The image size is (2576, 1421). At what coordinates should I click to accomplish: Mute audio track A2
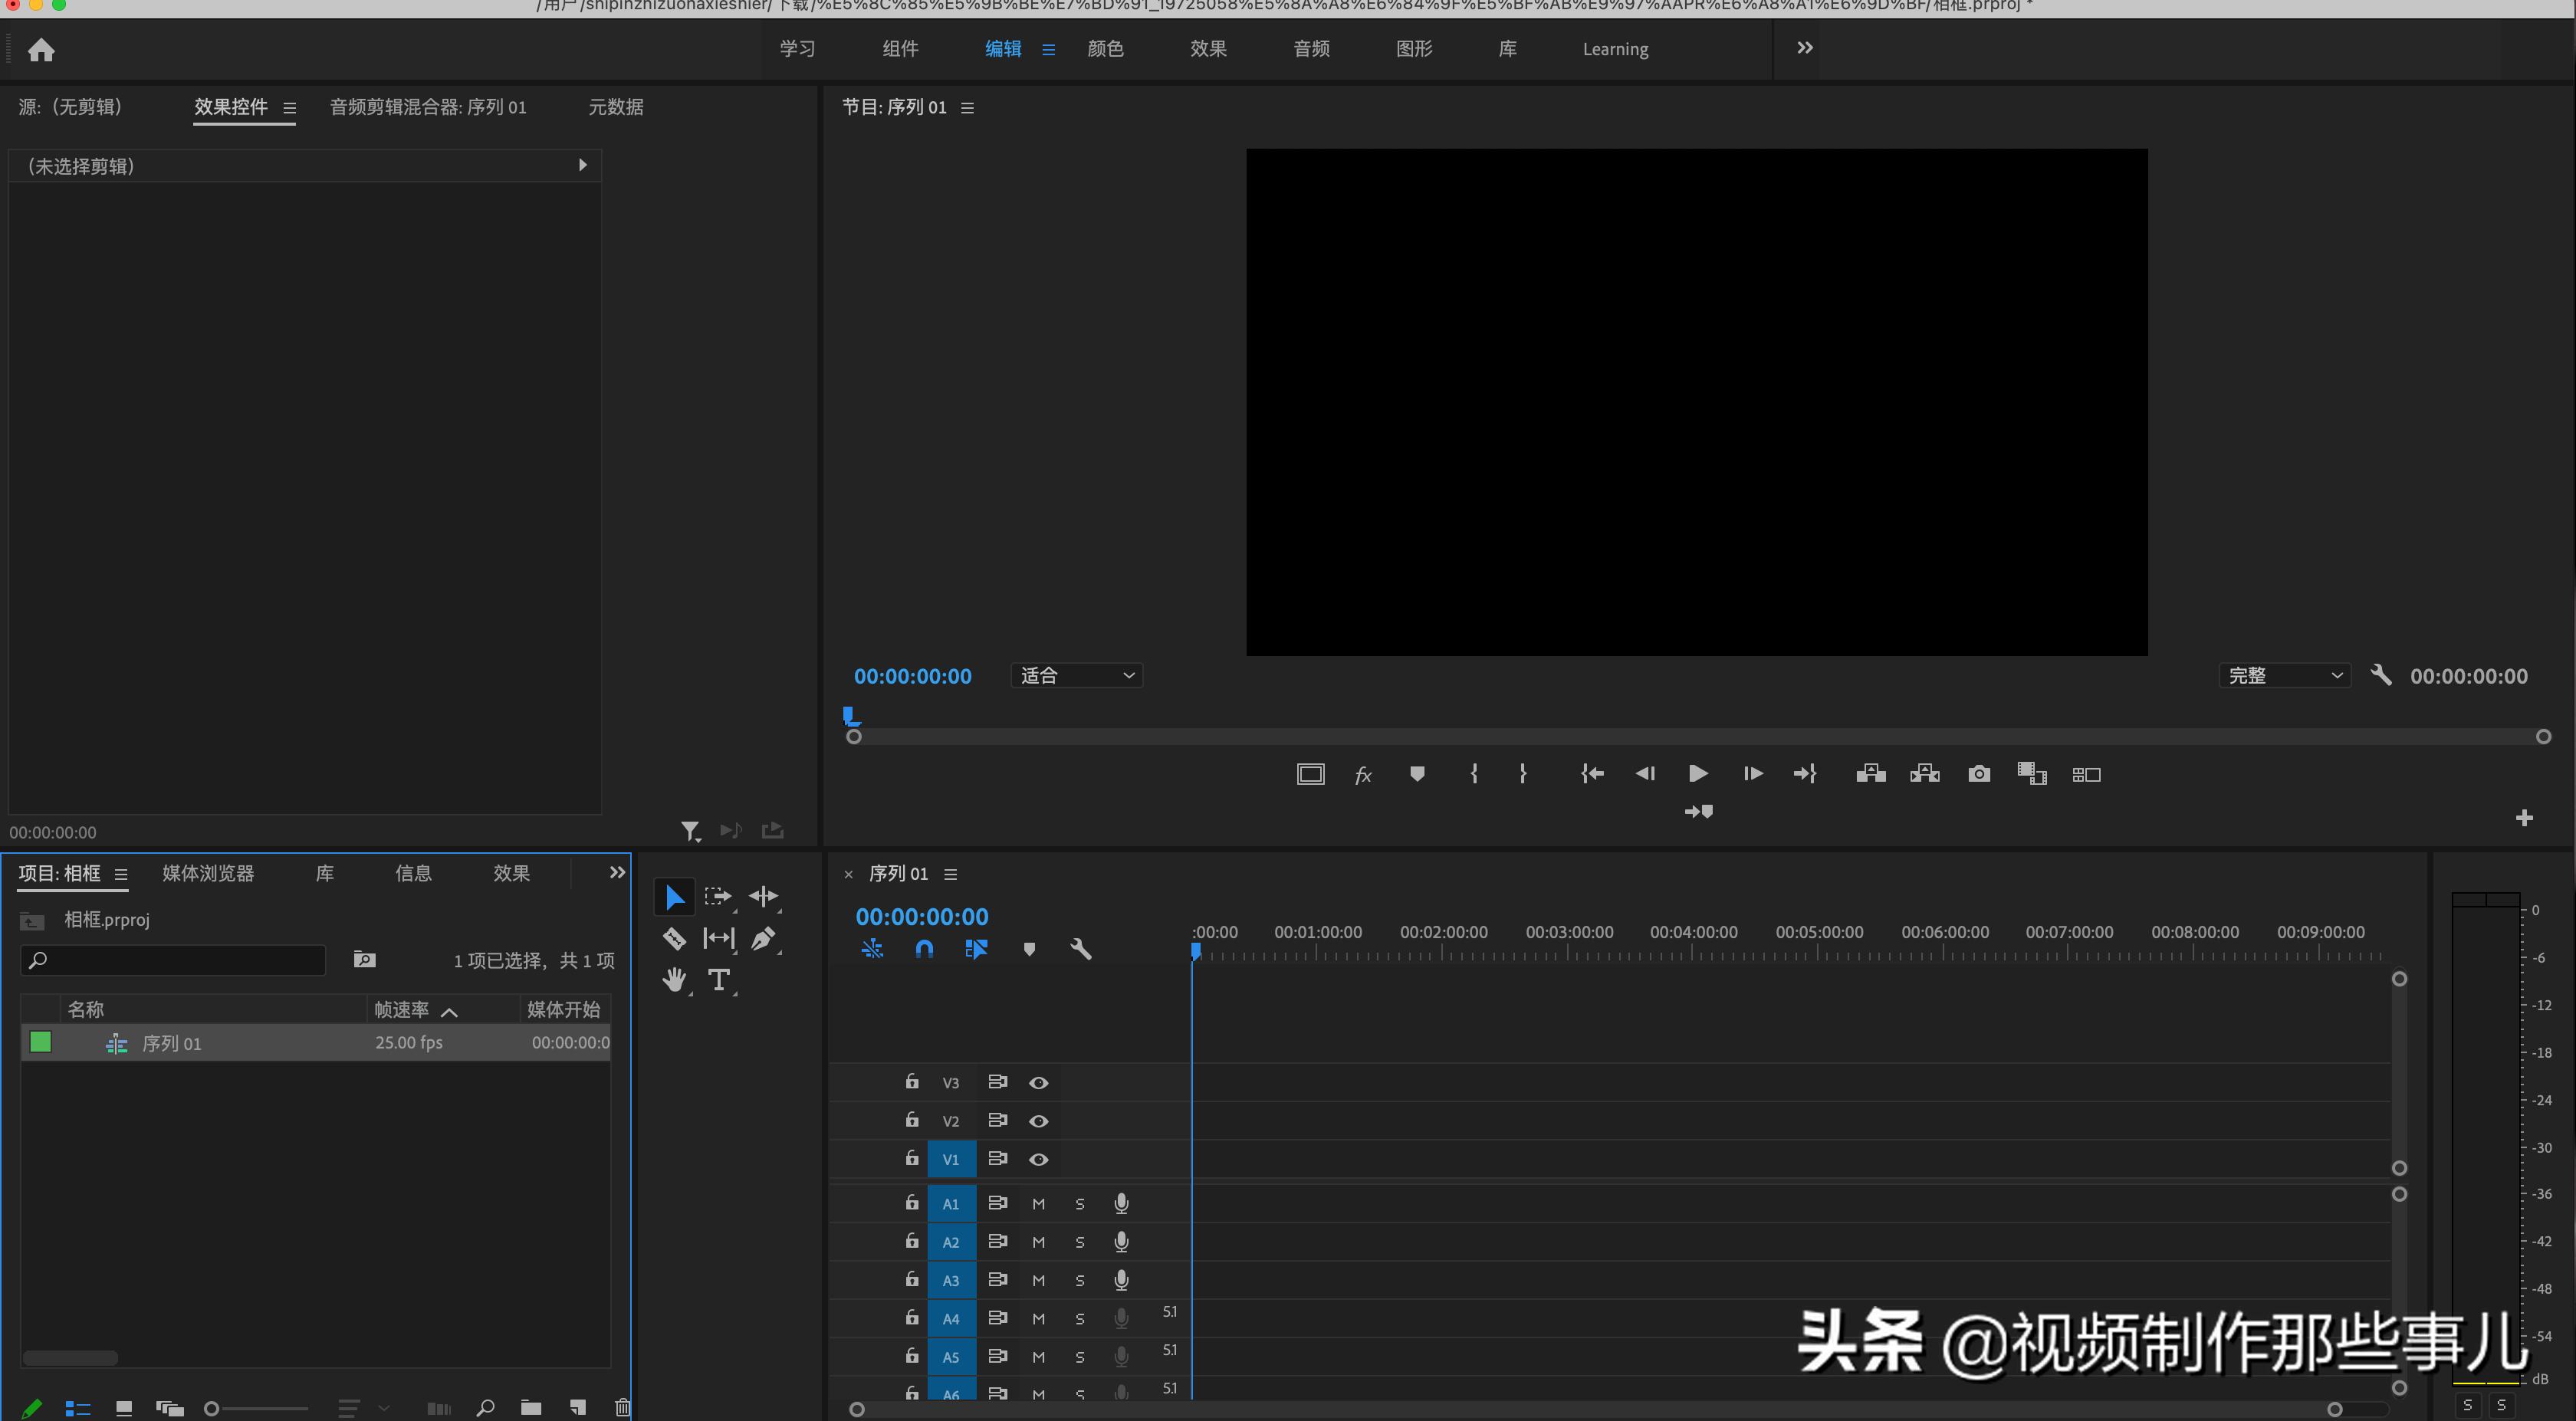pyautogui.click(x=1038, y=1242)
